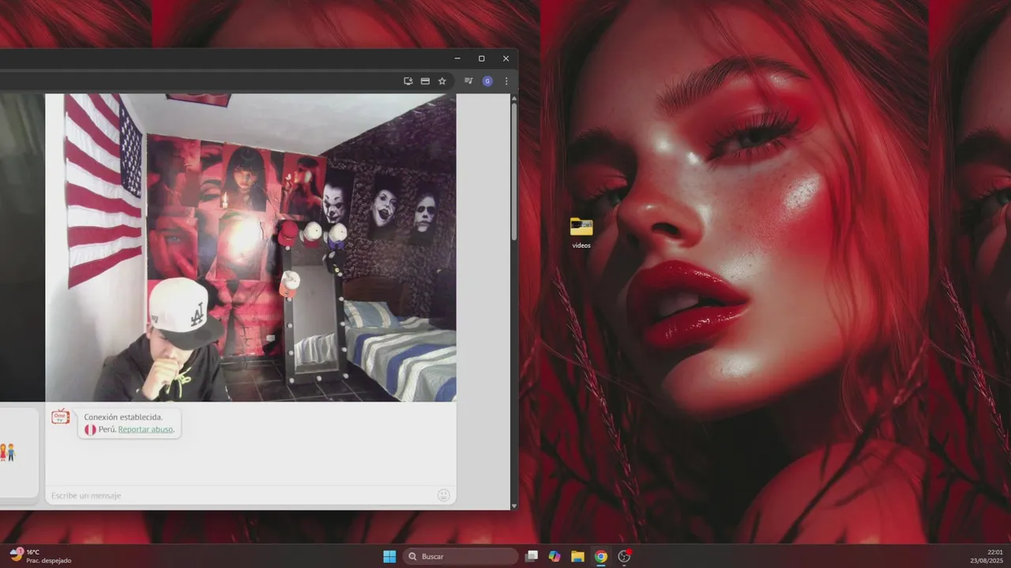Open the Google profile avatar
Screen dimensions: 1011x568
click(x=487, y=80)
